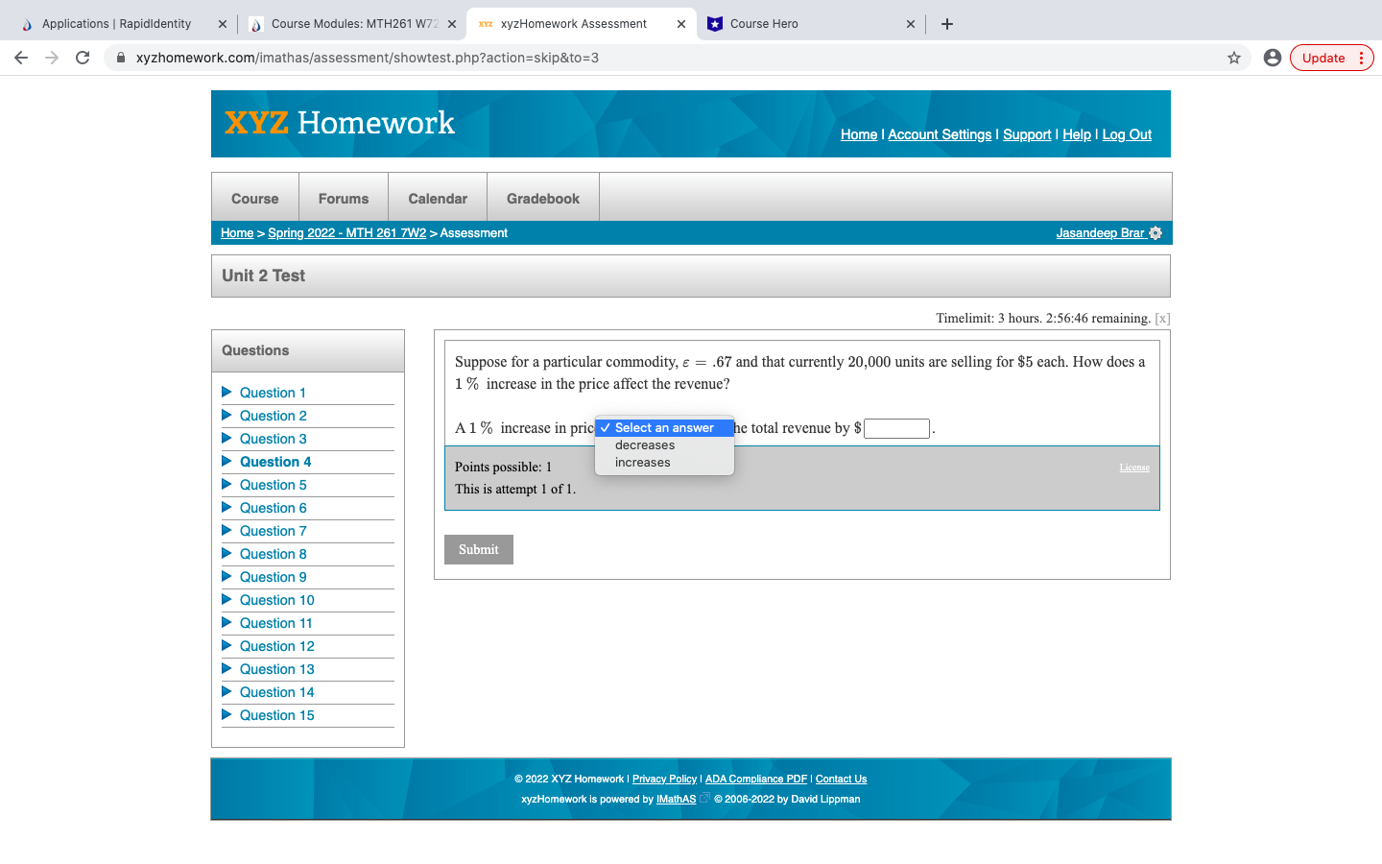Click Log Out in the header
This screenshot has width=1382, height=864.
(1126, 134)
